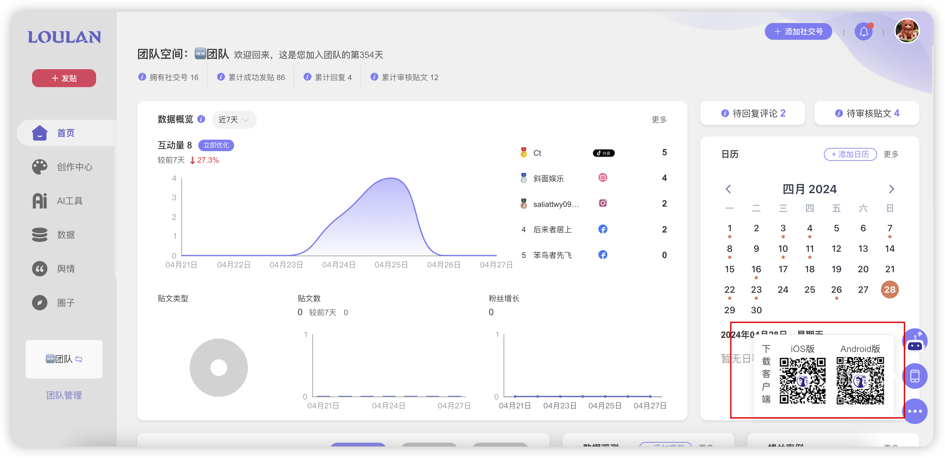
Task: Click the compass icon for 圈子
Action: (x=40, y=303)
